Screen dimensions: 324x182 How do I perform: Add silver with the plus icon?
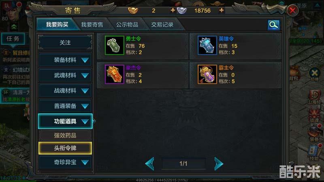pos(222,11)
